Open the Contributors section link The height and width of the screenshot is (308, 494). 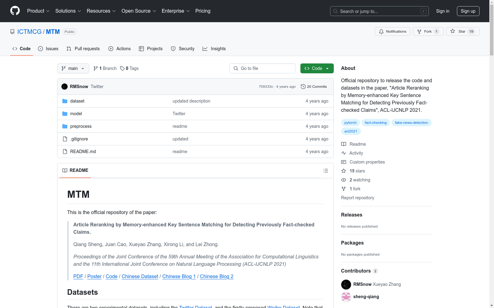360,271
